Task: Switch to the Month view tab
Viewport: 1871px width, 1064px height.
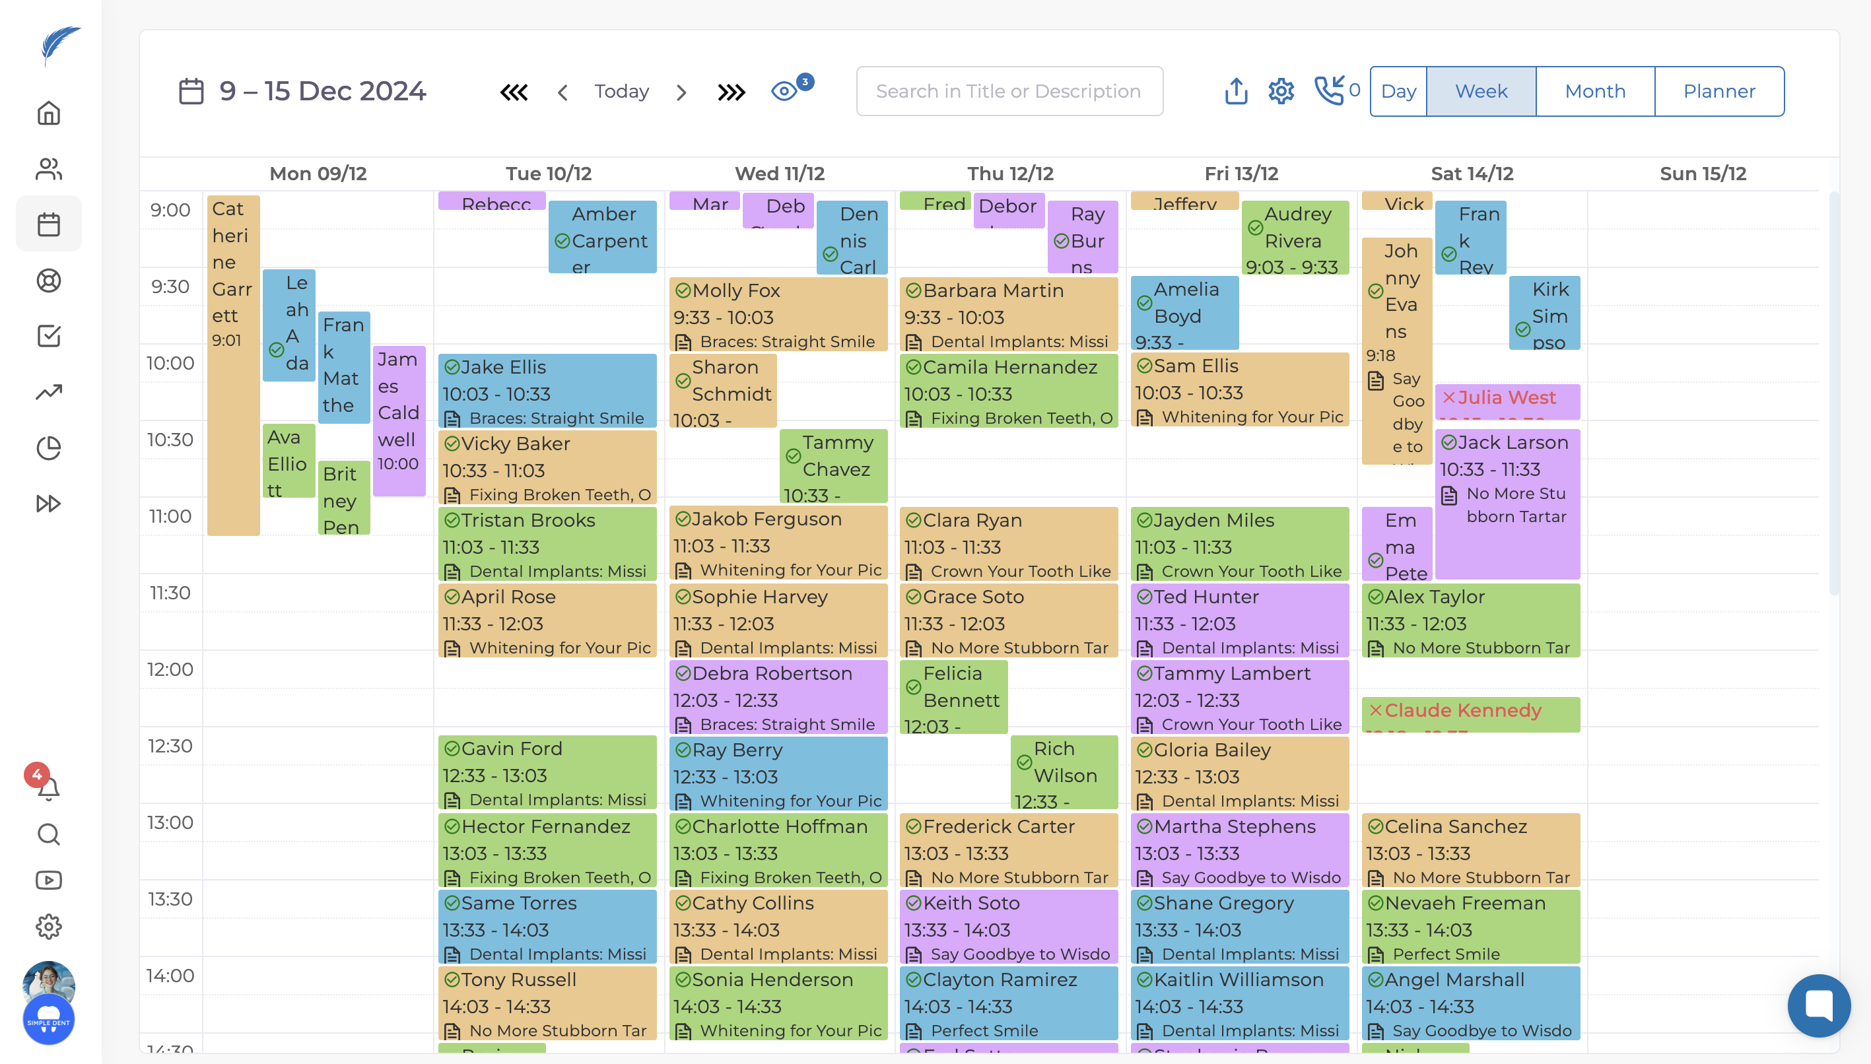Action: point(1595,91)
